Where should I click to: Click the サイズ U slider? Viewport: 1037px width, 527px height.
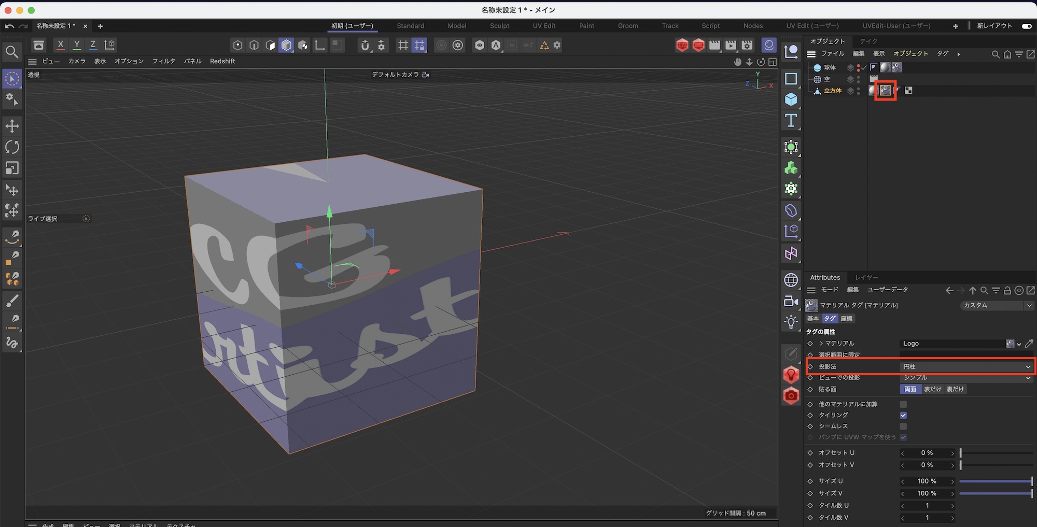[996, 481]
